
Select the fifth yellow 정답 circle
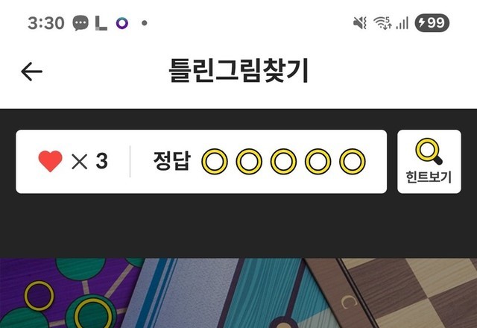[353, 162]
